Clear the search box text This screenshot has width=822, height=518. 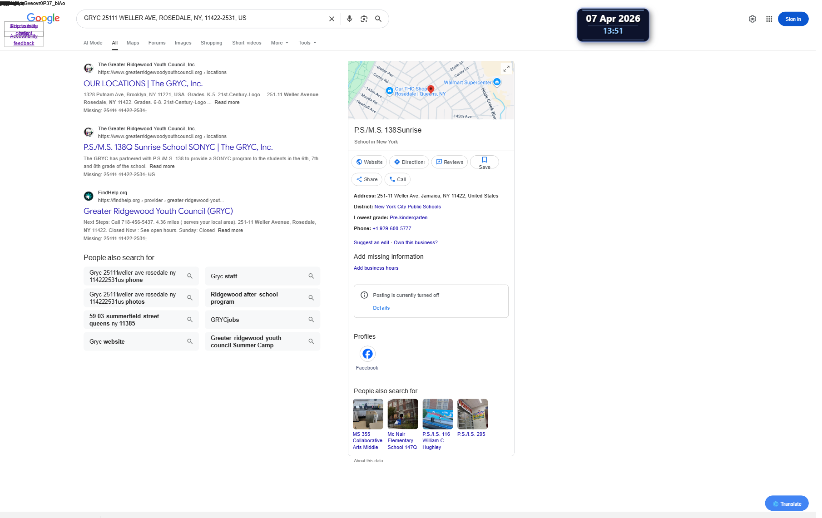pyautogui.click(x=332, y=19)
